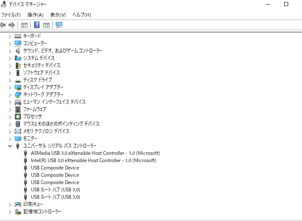
Task: Select the コンピューター computer icon
Action: tap(18, 43)
